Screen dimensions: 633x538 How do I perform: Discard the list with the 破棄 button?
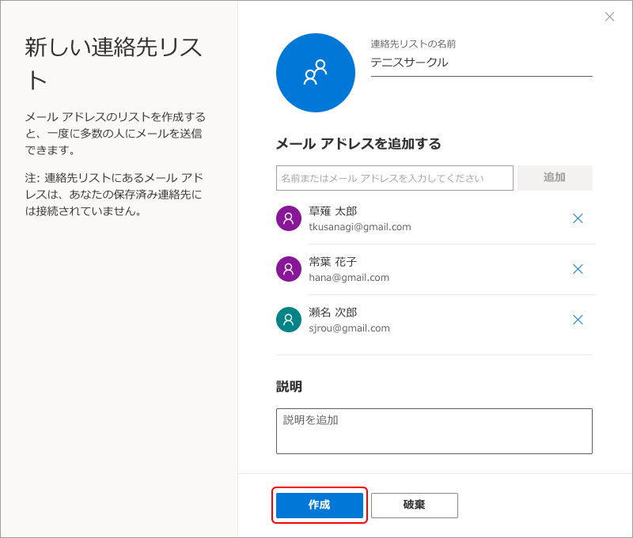click(414, 505)
